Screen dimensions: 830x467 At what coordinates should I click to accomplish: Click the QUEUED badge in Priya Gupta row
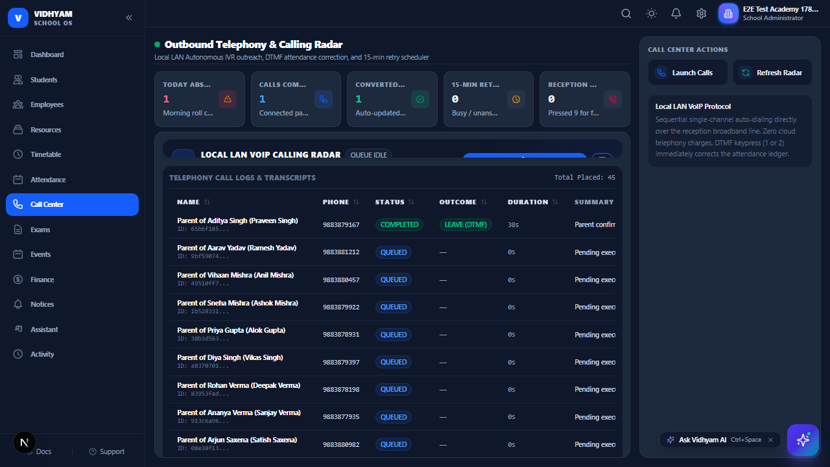tap(394, 335)
